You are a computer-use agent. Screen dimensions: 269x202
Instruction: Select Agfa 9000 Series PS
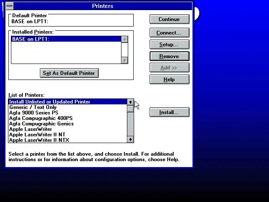point(68,113)
